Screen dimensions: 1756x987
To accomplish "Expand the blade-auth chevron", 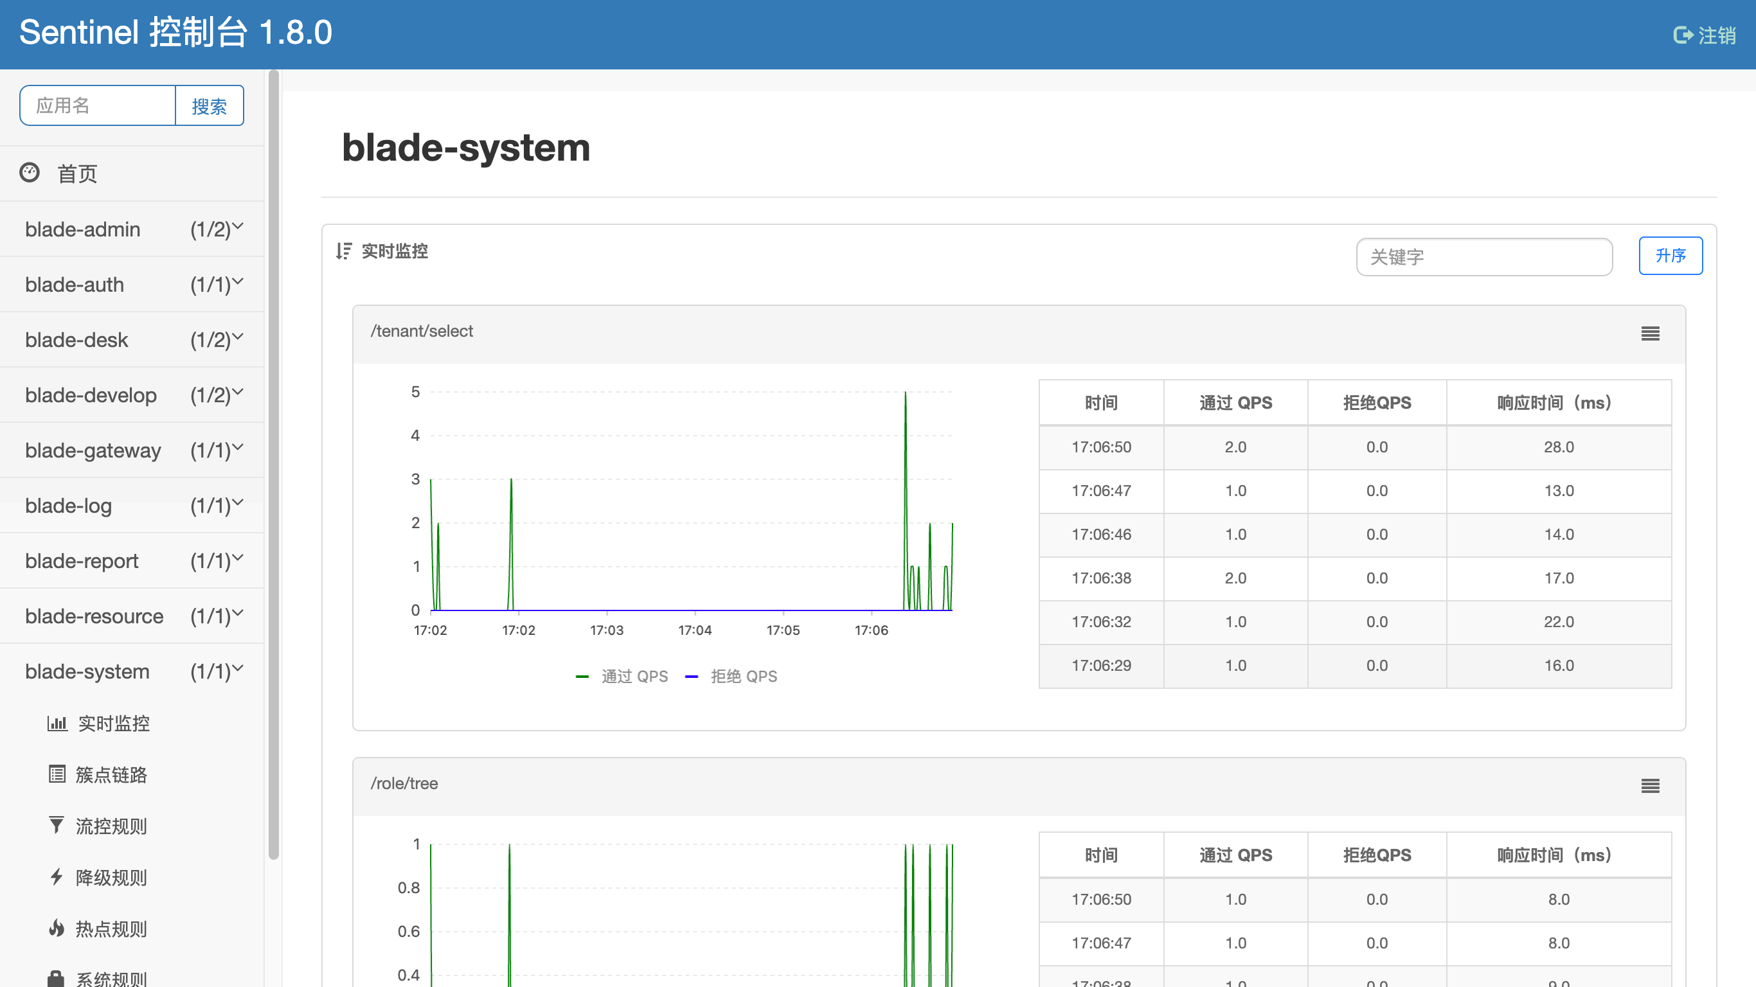I will pos(238,281).
